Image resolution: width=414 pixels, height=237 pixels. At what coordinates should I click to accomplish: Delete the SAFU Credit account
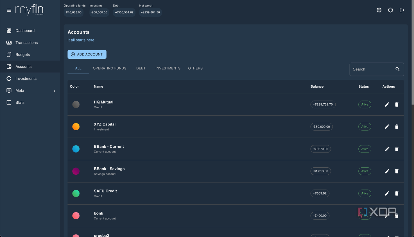click(397, 193)
